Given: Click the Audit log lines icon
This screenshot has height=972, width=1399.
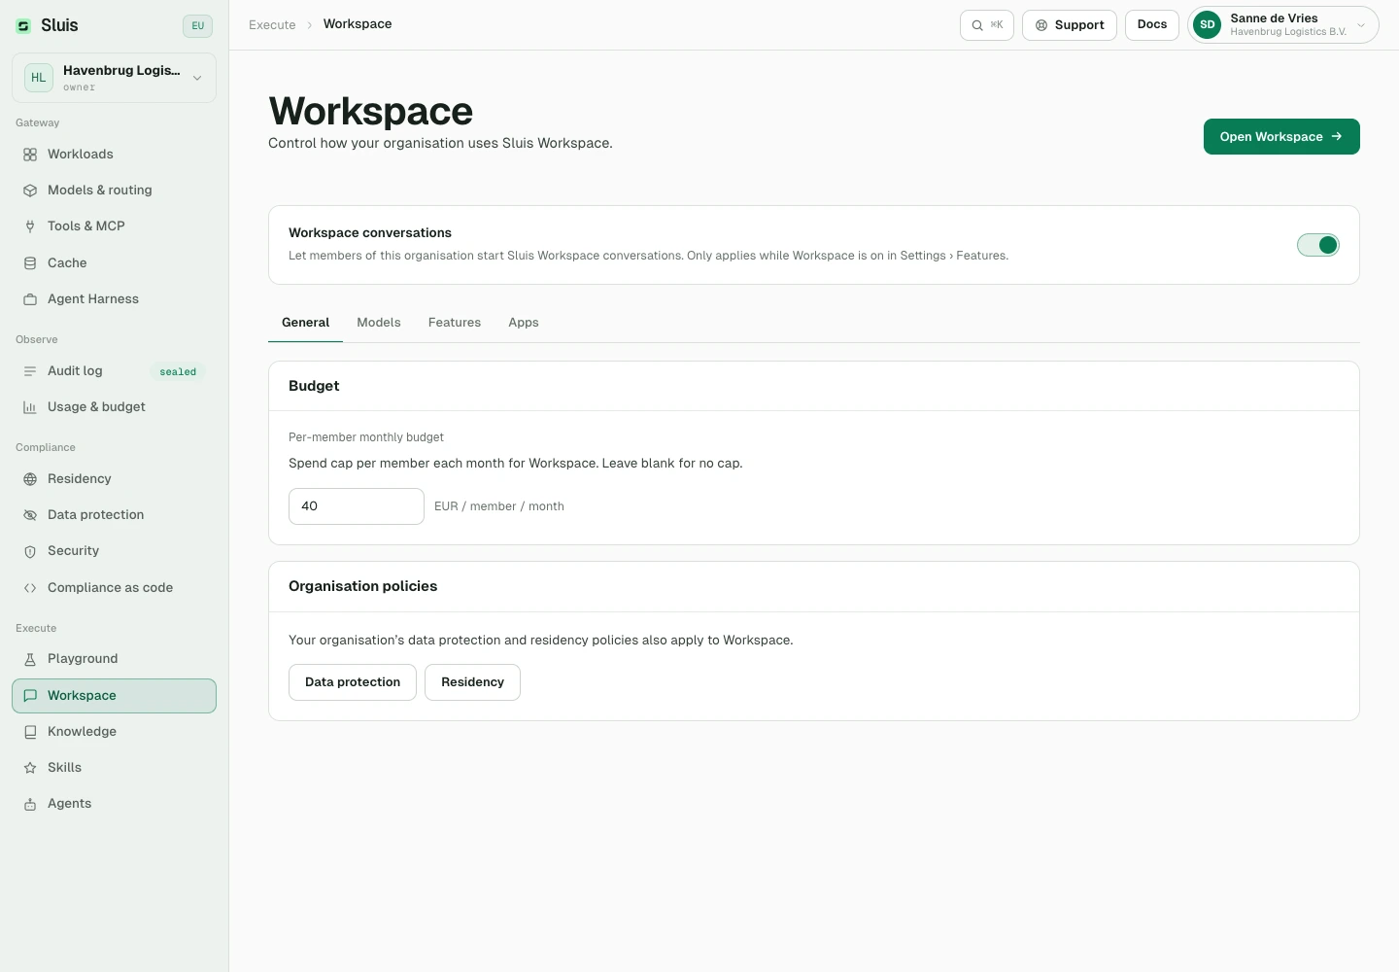Looking at the screenshot, I should [30, 371].
